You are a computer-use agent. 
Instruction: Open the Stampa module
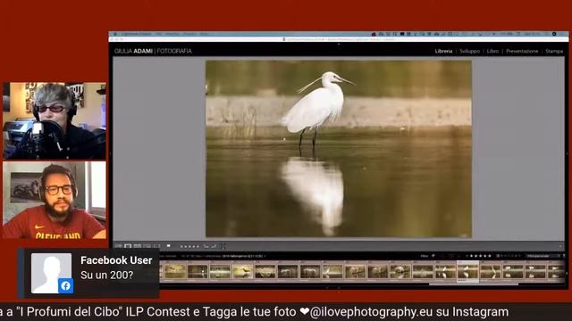(x=554, y=52)
